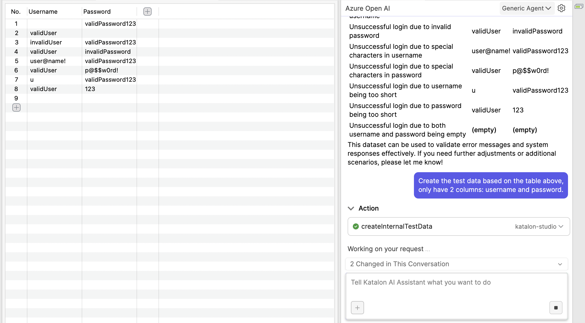The height and width of the screenshot is (323, 585).
Task: Expand the katalon-studio action details chevron
Action: [561, 226]
